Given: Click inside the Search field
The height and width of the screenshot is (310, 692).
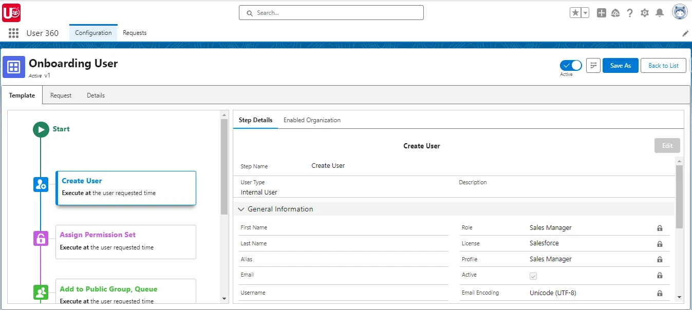Looking at the screenshot, I should coord(331,12).
